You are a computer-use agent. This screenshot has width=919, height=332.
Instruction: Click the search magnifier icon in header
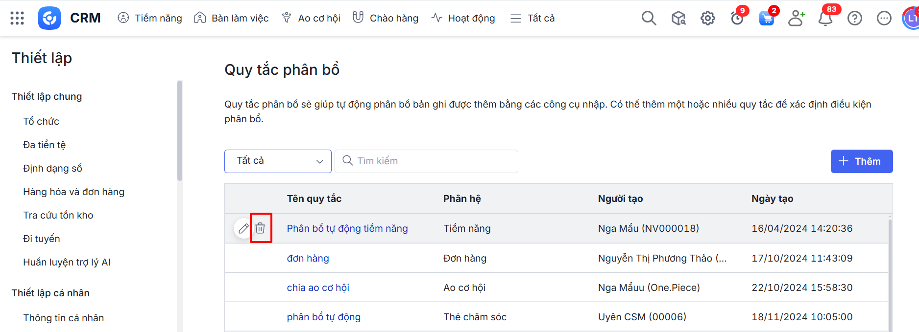pyautogui.click(x=649, y=18)
